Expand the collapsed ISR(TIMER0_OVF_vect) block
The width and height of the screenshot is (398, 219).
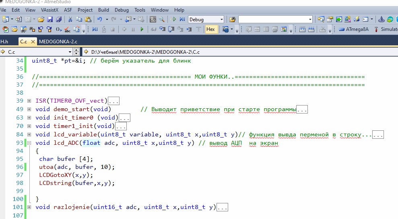29,101
